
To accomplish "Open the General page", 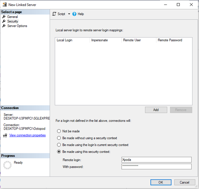I will pyautogui.click(x=12, y=17).
